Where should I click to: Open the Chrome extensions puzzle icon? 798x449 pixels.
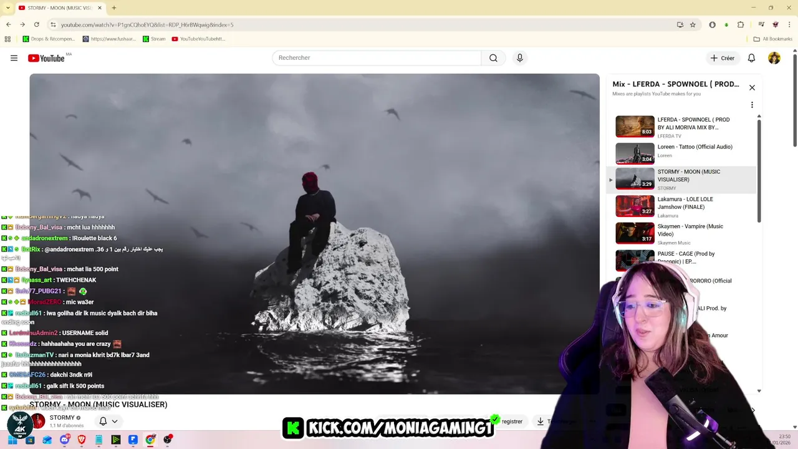coord(741,24)
